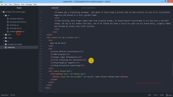Change HTML grammar in status bar

pos(162,95)
